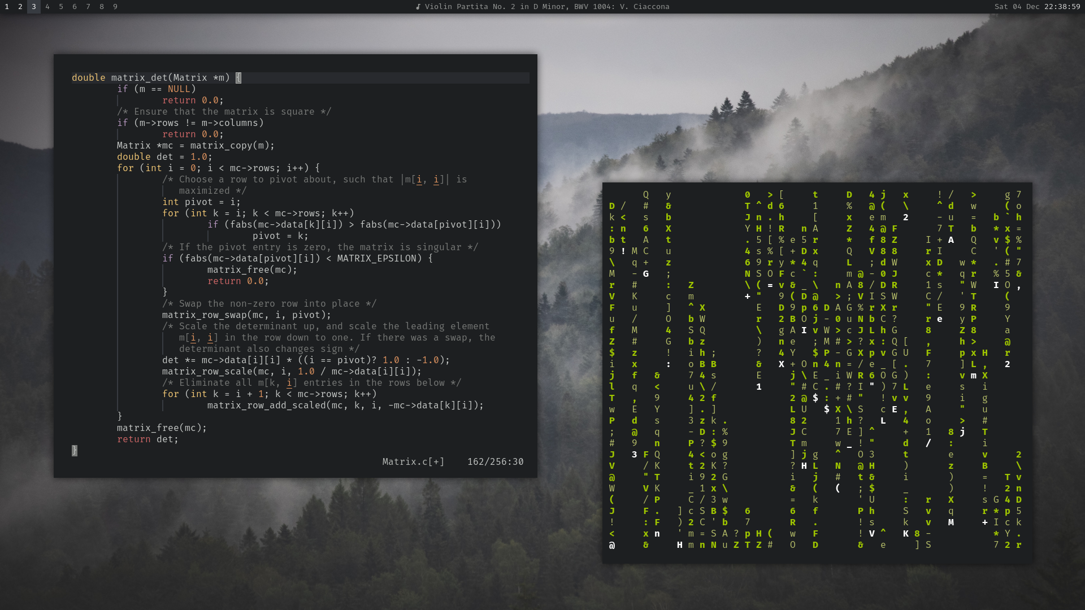Click 'int pivot = i;' line
Screen dimensions: 1085x610
tap(202, 202)
